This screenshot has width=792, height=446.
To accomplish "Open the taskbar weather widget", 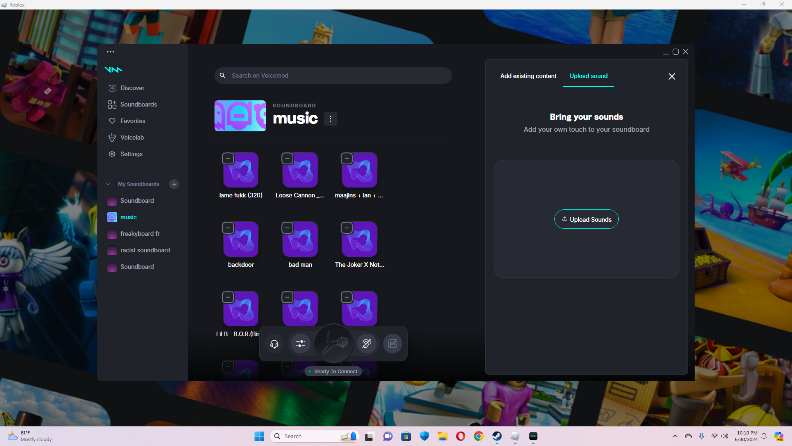I will [31, 436].
